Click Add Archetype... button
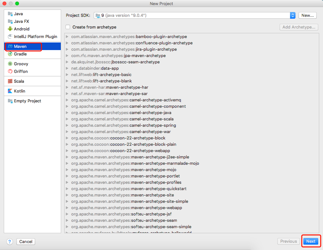Viewport: 323px width, 250px height. point(299,27)
